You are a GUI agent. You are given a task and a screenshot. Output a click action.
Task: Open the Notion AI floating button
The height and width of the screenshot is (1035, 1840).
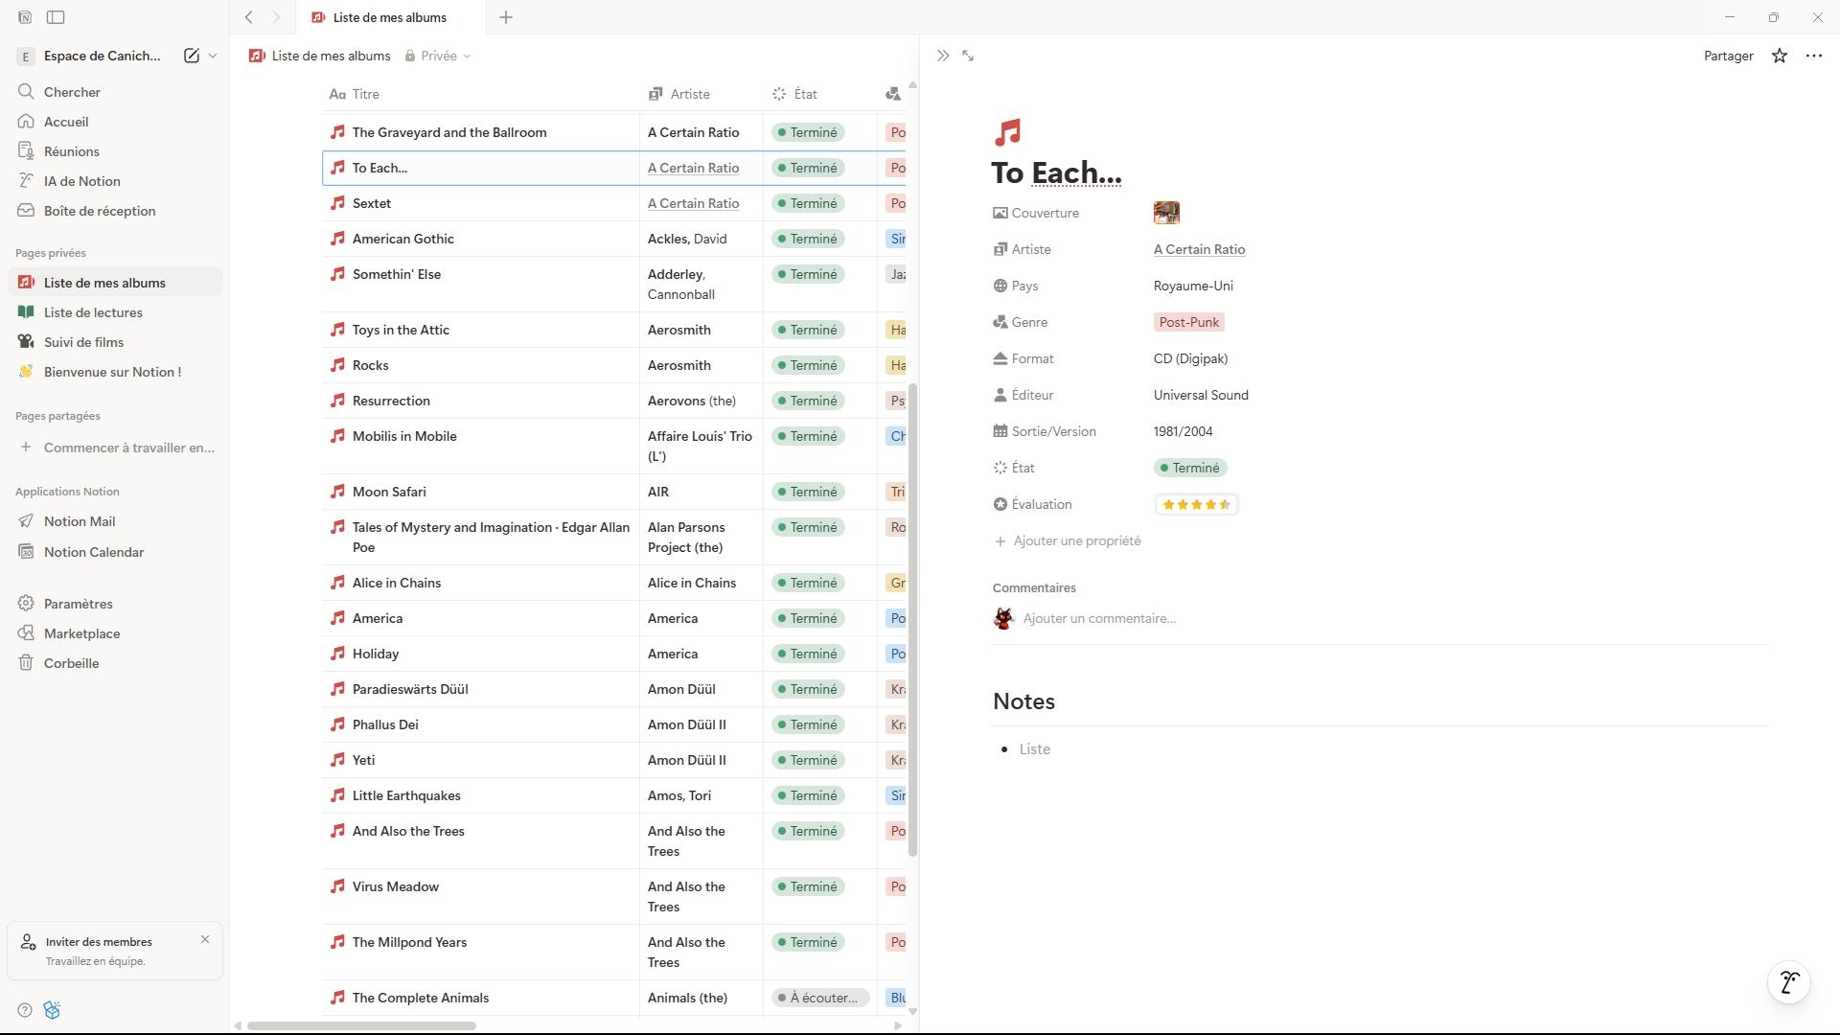click(1788, 982)
